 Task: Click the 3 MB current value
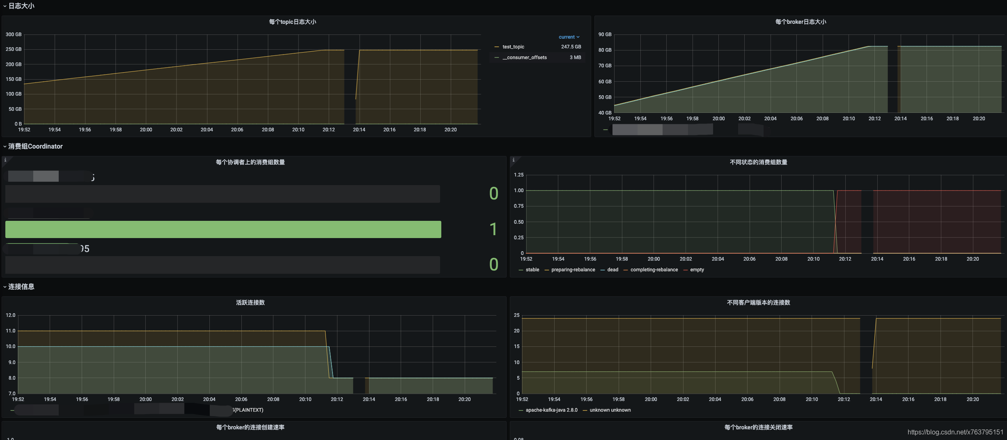(575, 57)
